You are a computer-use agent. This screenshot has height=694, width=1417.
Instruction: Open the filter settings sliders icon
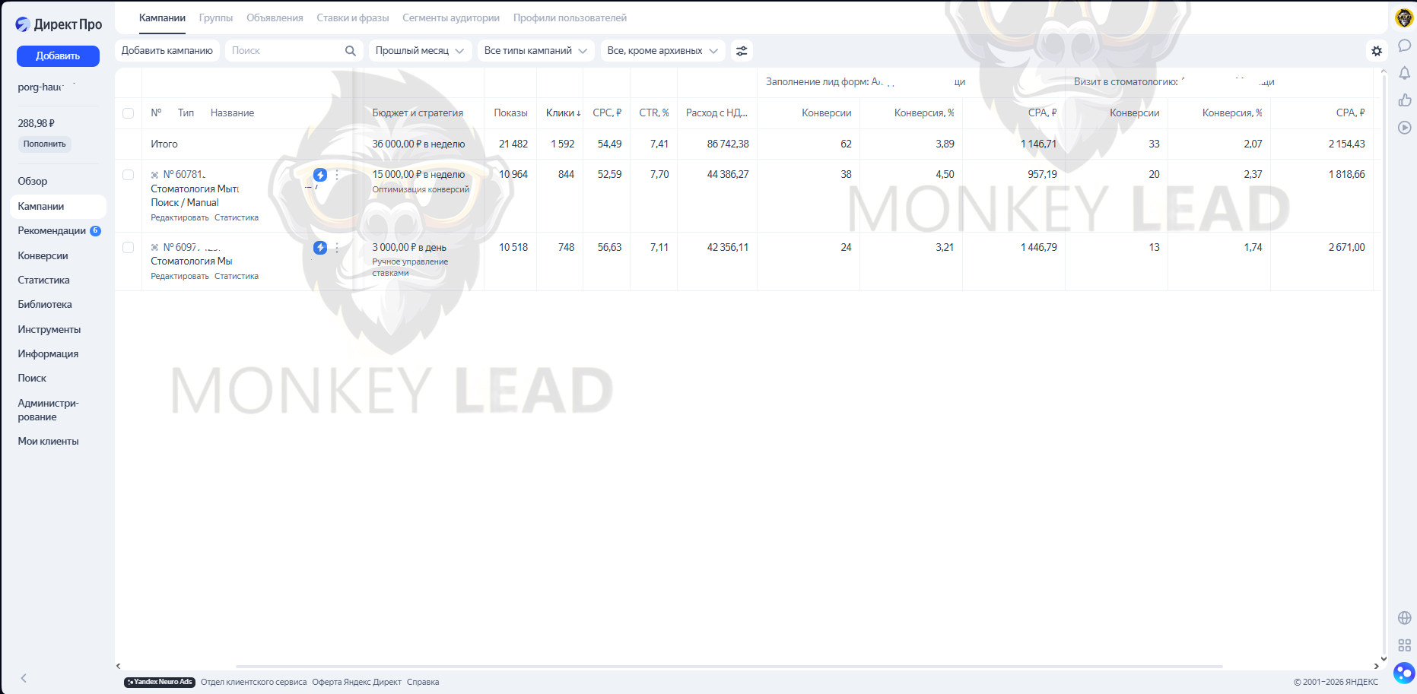(x=741, y=51)
